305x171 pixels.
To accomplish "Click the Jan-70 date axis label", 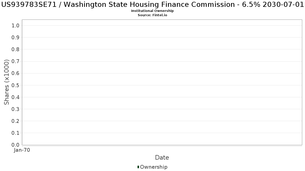I will (22, 150).
